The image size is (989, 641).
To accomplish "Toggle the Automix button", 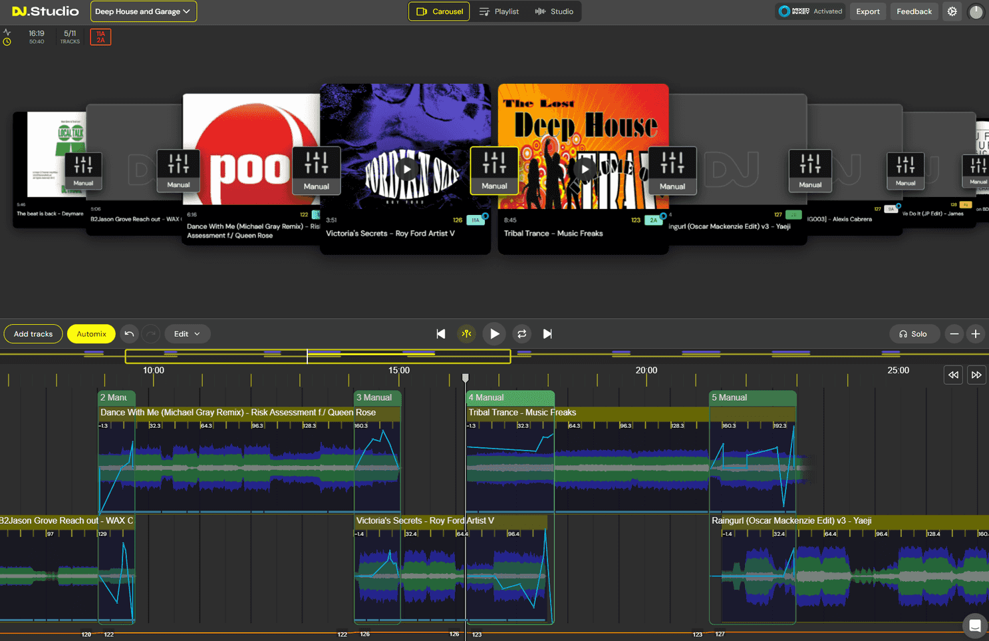I will (x=91, y=333).
